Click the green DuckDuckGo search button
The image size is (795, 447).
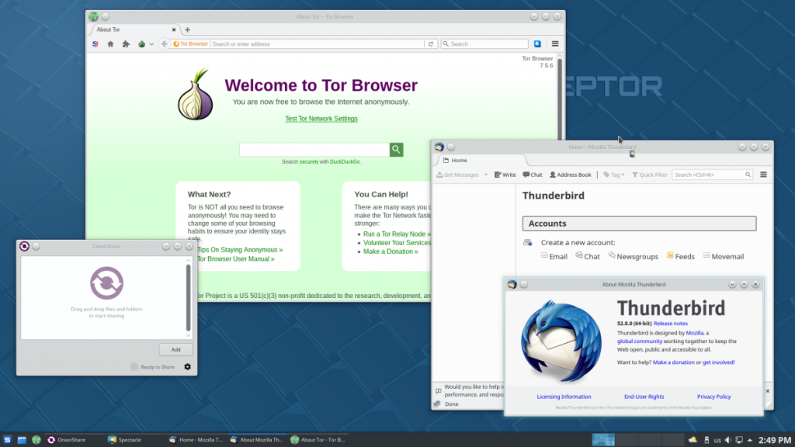click(396, 150)
